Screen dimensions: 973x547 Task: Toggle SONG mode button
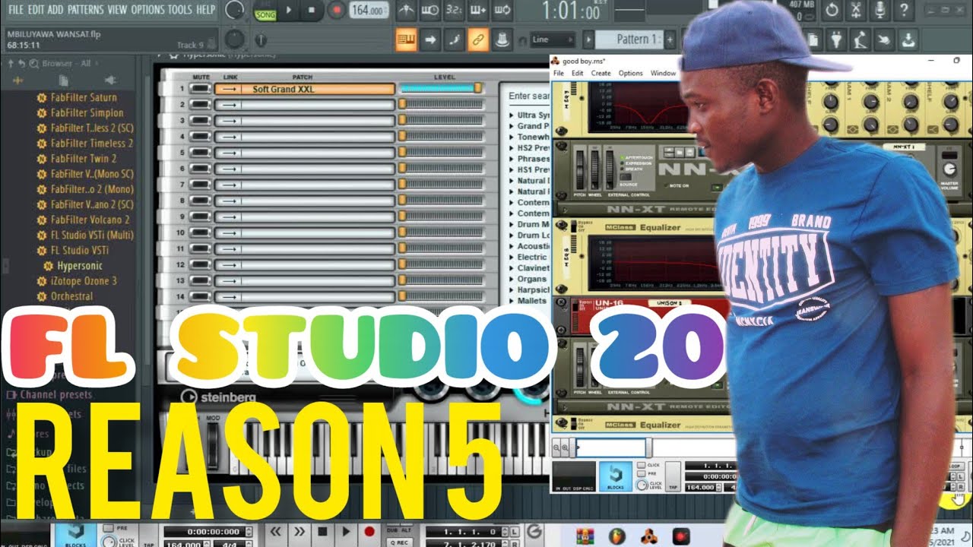click(265, 14)
